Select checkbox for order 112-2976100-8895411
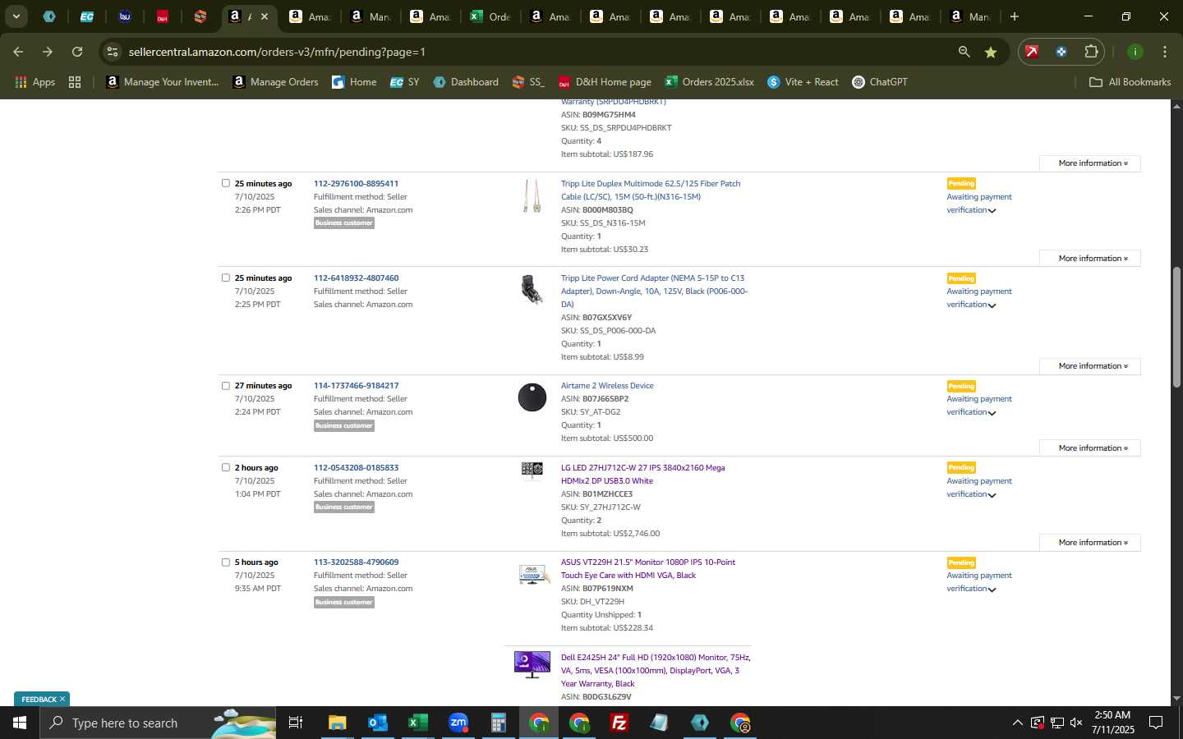This screenshot has width=1183, height=739. (x=226, y=183)
